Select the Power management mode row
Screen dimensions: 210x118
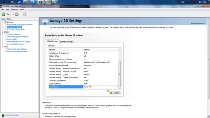click(x=84, y=66)
